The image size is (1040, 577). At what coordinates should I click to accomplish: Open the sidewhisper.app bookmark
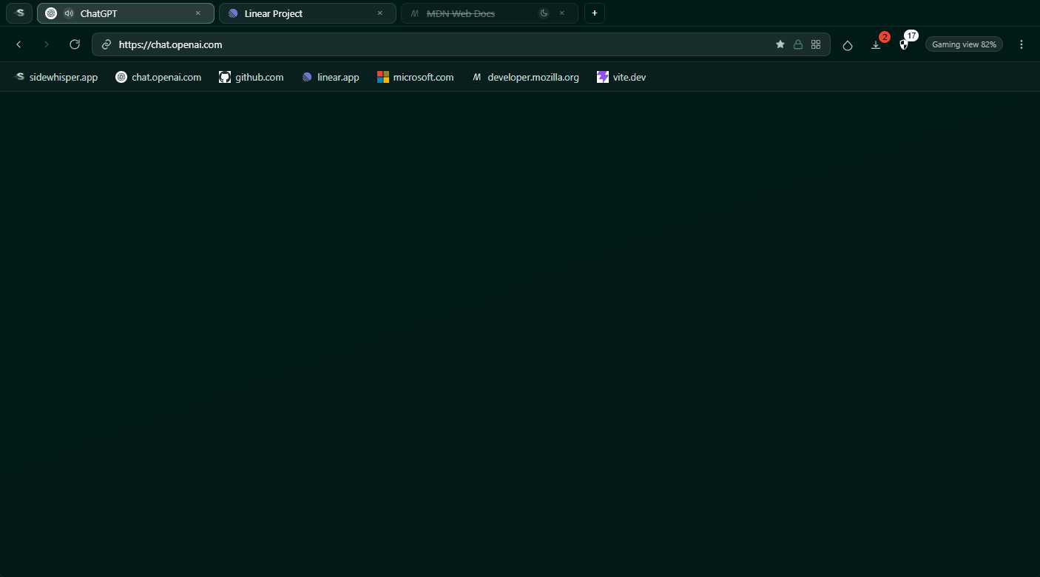tap(56, 77)
